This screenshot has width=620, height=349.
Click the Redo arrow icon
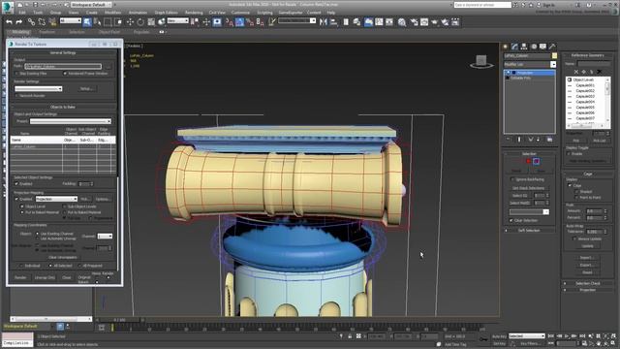click(x=18, y=22)
